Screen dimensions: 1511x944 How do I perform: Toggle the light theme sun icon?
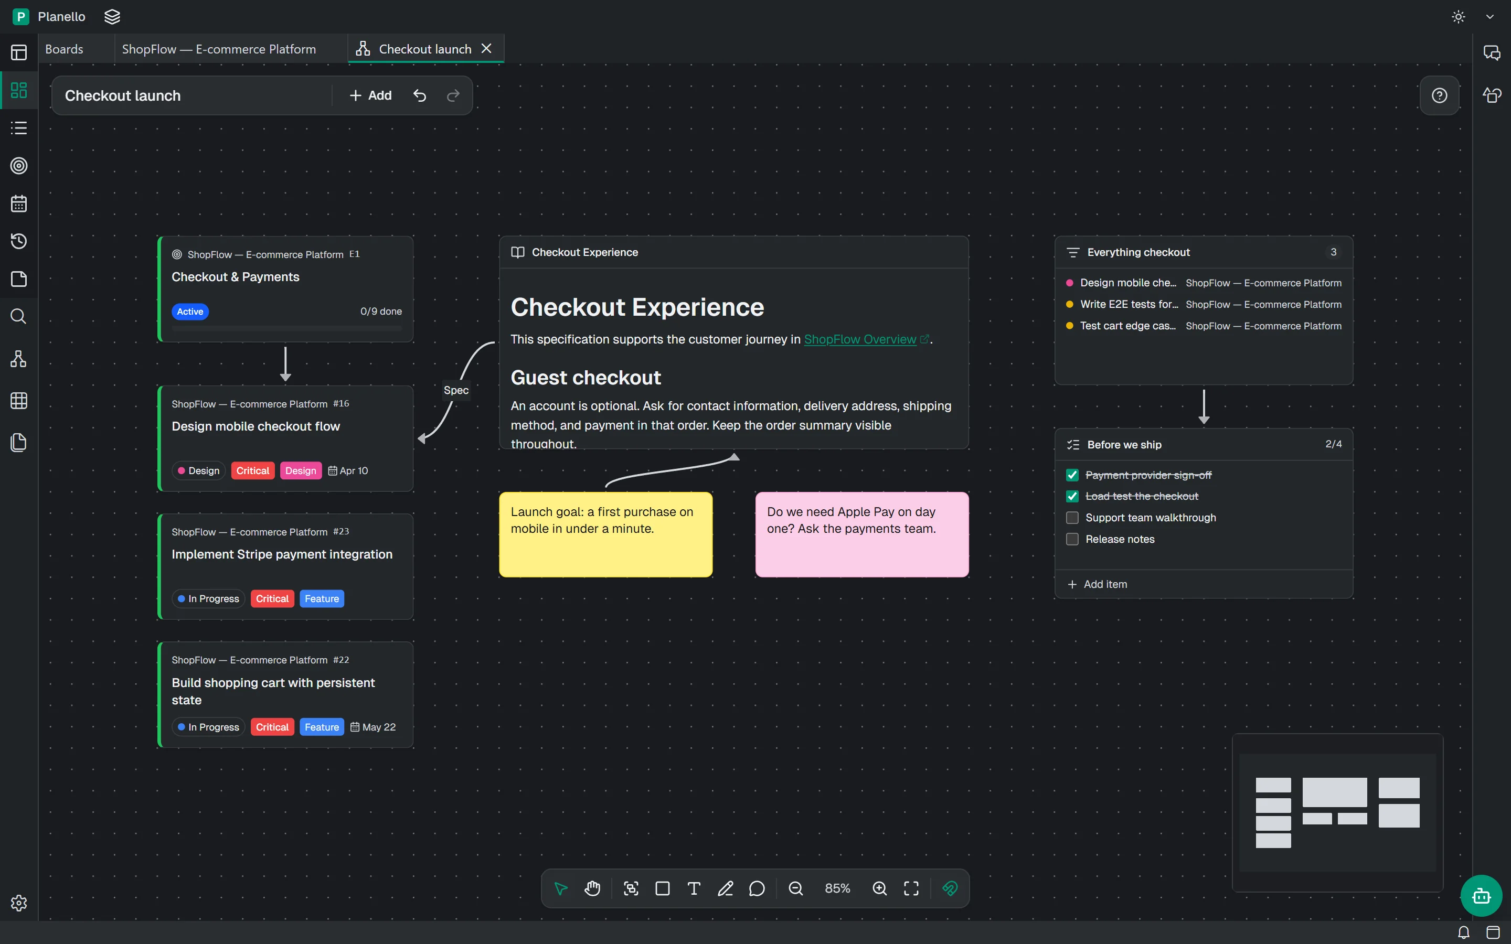point(1459,17)
